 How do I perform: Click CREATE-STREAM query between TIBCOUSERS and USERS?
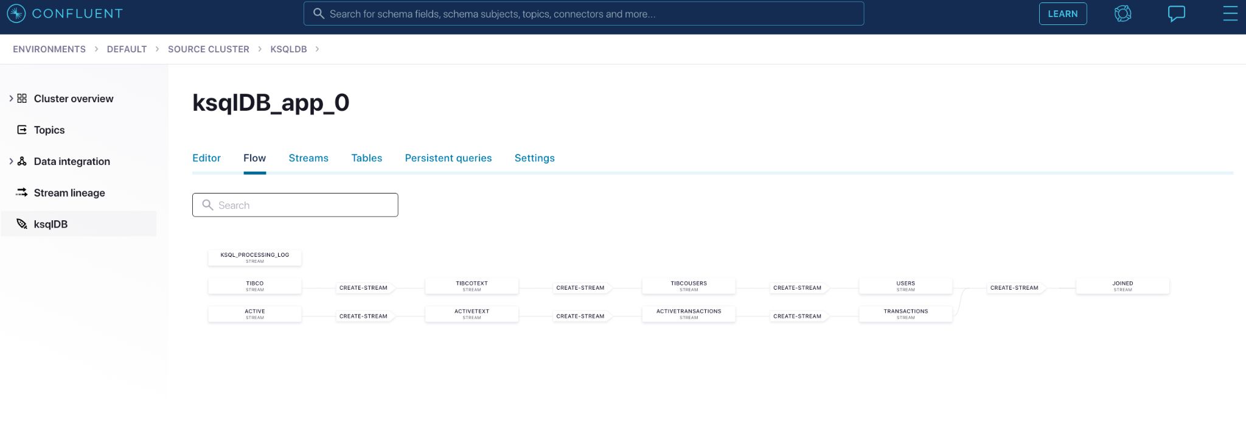tap(799, 288)
